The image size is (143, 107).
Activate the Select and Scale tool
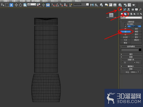tap(25, 5)
